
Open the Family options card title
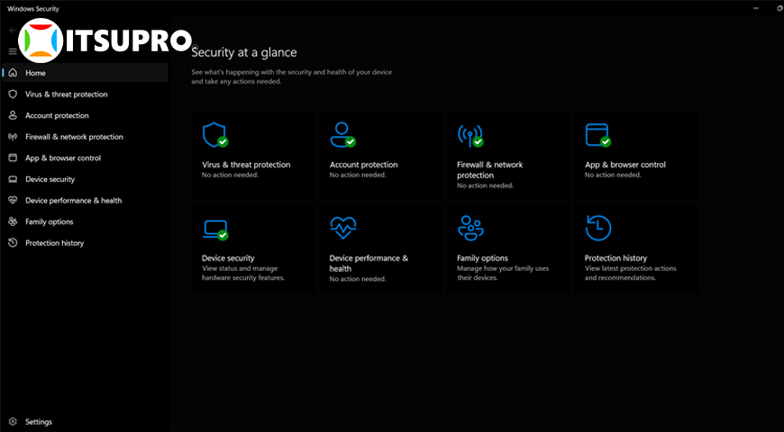tap(482, 258)
